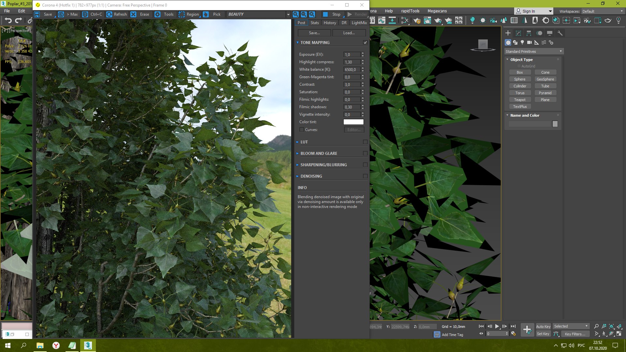Open the Render Setup teapot gear icon
The image size is (626, 352).
pos(417,21)
